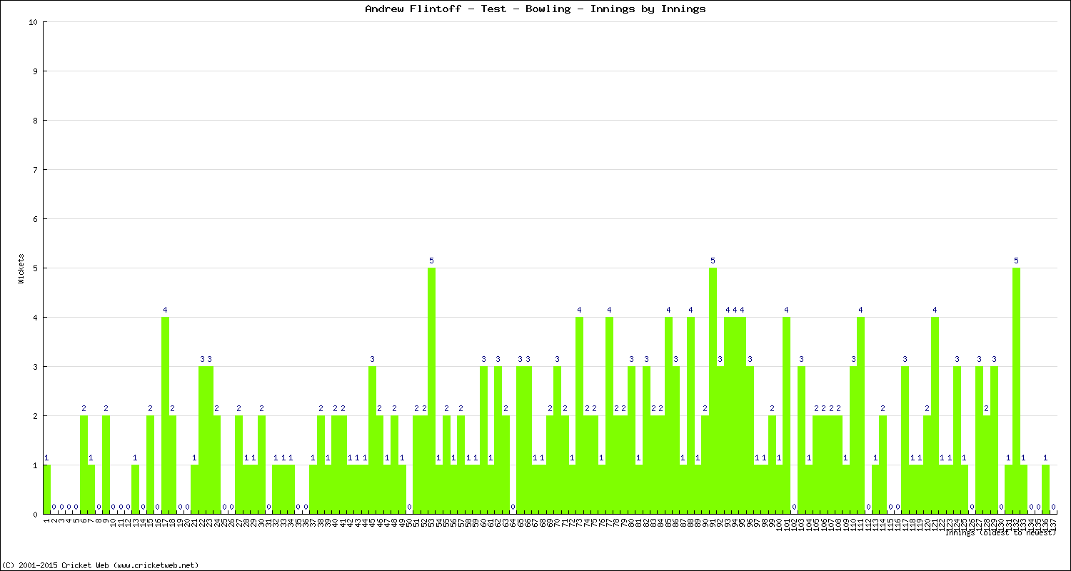This screenshot has width=1071, height=571.
Task: Click the '5' value label above innings 132
Action: tap(1016, 261)
